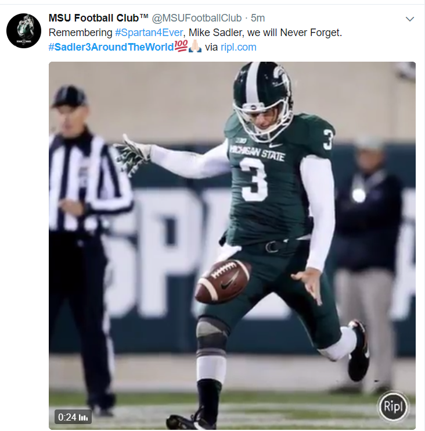Open the #Sadler3AroundTheWorld hashtag
425x431 pixels.
[x=111, y=47]
